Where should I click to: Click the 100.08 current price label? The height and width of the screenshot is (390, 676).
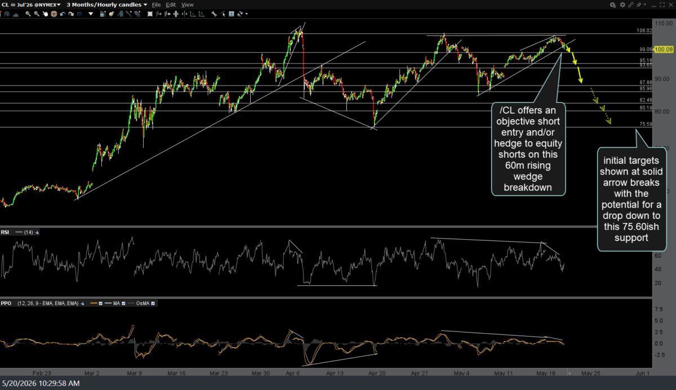click(x=665, y=50)
